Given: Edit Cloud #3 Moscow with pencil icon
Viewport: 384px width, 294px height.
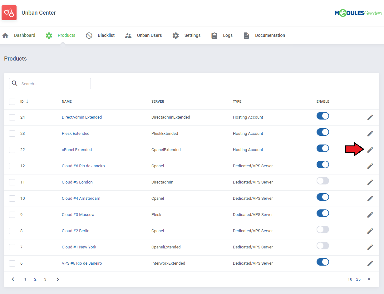Looking at the screenshot, I should (x=370, y=215).
